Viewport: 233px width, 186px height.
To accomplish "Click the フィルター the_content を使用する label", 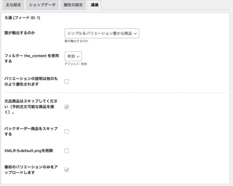I will click(x=32, y=59).
